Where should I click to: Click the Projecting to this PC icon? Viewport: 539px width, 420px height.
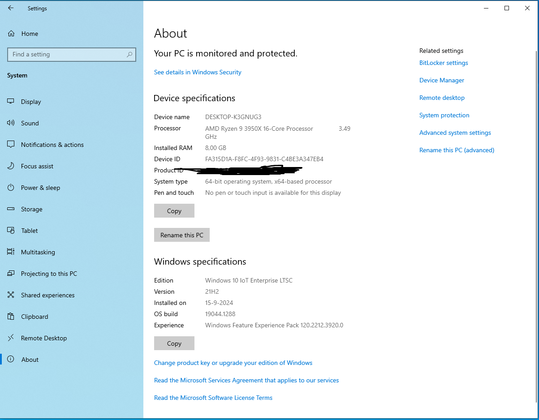(11, 274)
